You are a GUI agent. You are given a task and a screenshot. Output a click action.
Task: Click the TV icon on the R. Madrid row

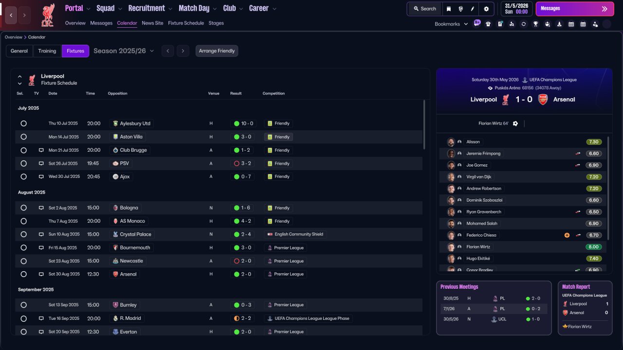click(x=41, y=318)
